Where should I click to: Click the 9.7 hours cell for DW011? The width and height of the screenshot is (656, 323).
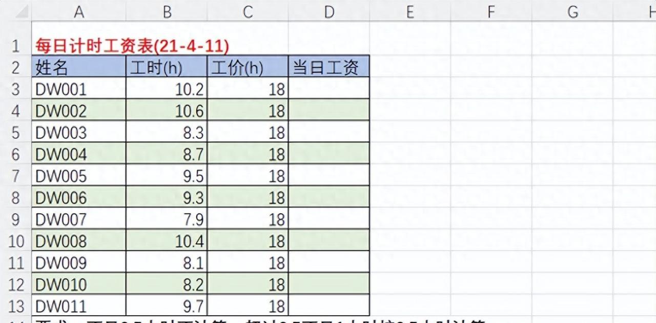(x=167, y=306)
